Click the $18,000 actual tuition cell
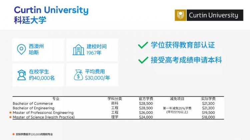 click(x=208, y=117)
